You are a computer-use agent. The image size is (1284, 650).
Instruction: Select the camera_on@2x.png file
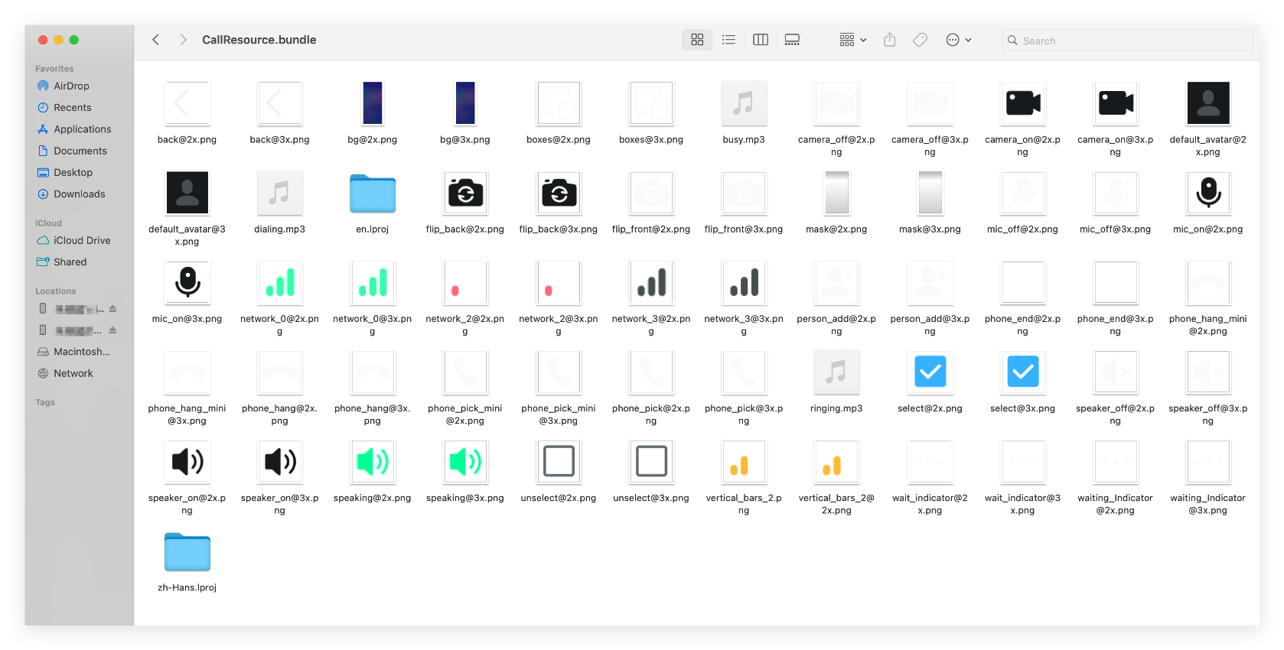point(1022,103)
